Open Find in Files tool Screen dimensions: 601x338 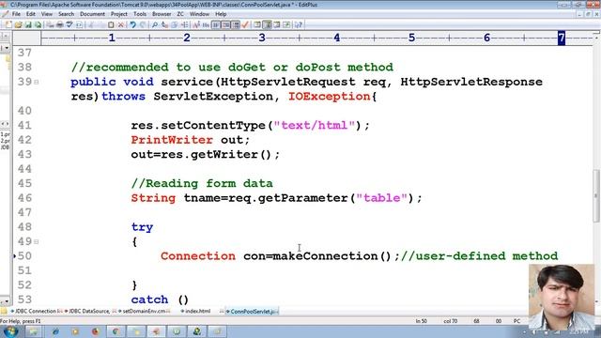coord(175,24)
